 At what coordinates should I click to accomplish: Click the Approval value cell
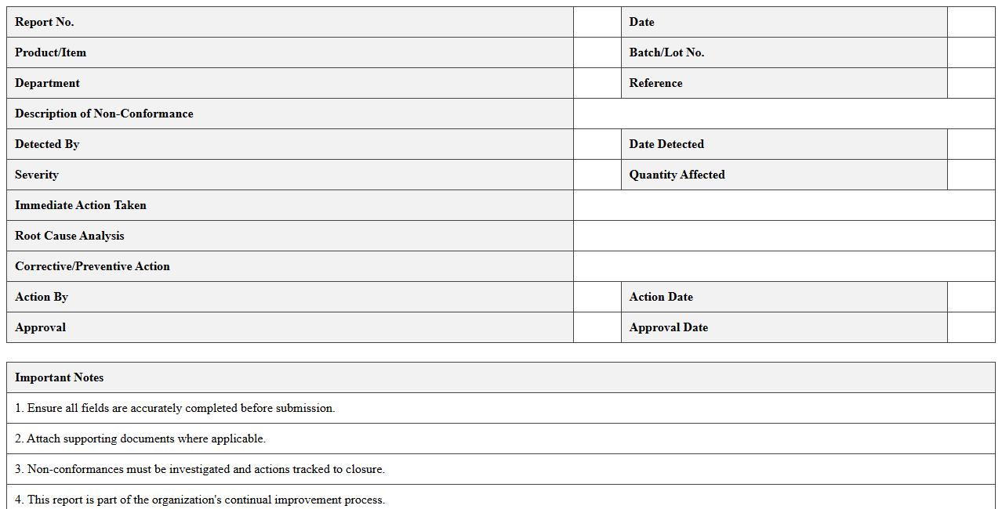click(x=597, y=327)
